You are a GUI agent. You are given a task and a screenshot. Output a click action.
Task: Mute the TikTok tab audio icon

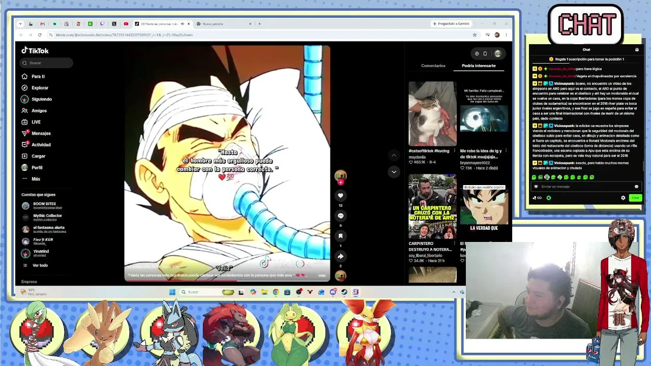click(182, 24)
